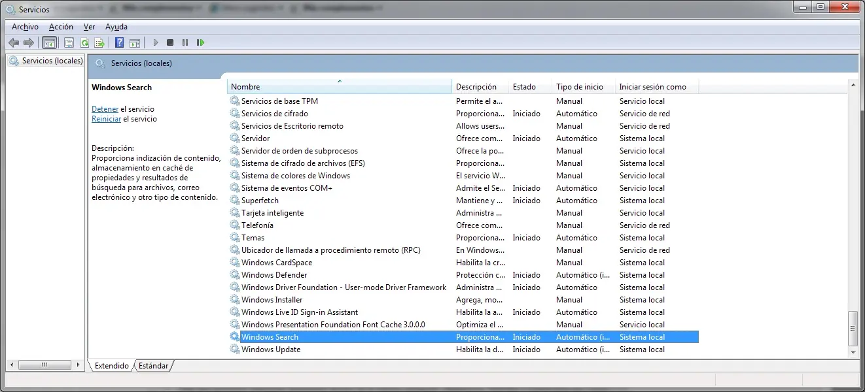
Task: Sort by the Estado column header
Action: click(x=524, y=87)
